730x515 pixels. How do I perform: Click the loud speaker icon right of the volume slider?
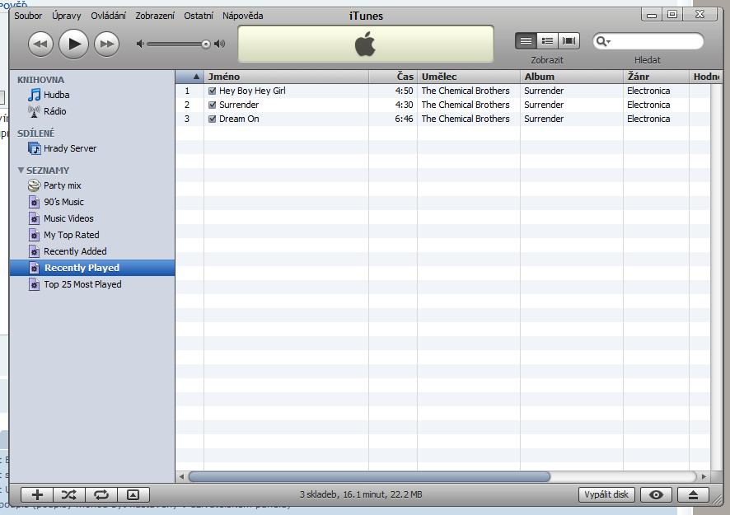(220, 44)
